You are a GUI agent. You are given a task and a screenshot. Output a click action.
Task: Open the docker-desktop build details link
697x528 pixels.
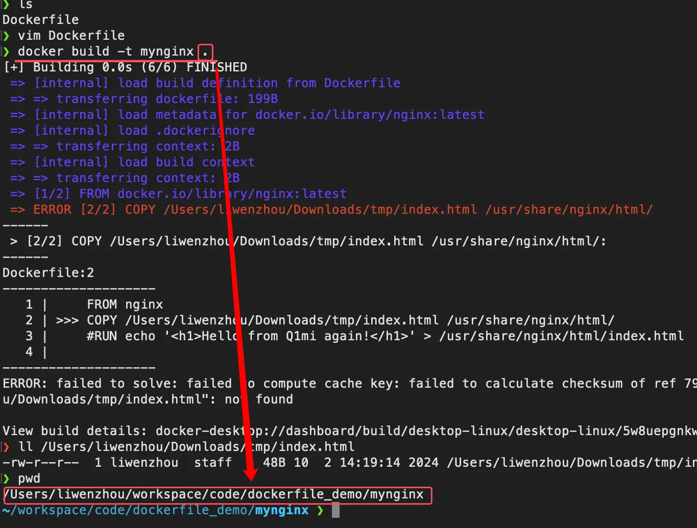(357, 431)
